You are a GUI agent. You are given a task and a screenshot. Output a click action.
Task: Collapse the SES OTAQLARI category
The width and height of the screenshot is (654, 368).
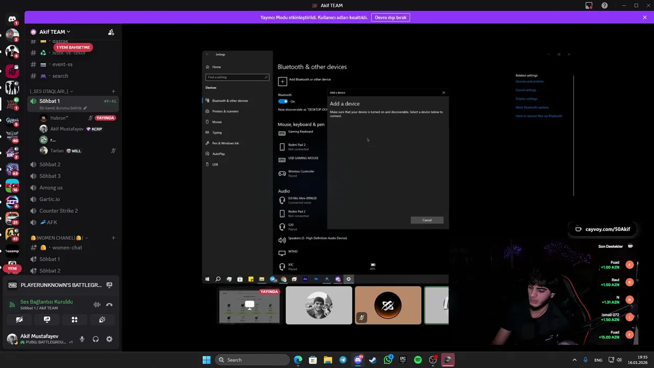pyautogui.click(x=51, y=91)
